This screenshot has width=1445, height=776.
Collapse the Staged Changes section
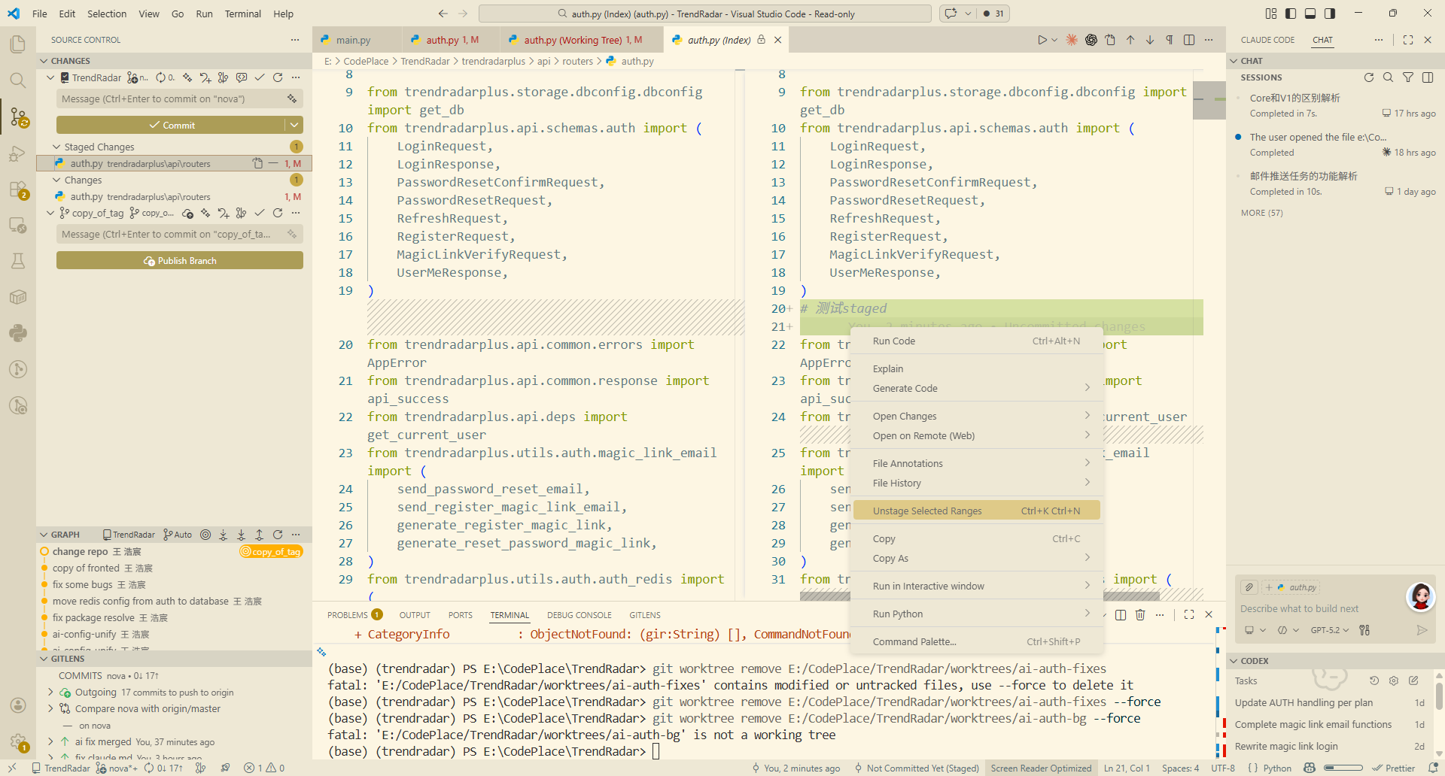(57, 147)
